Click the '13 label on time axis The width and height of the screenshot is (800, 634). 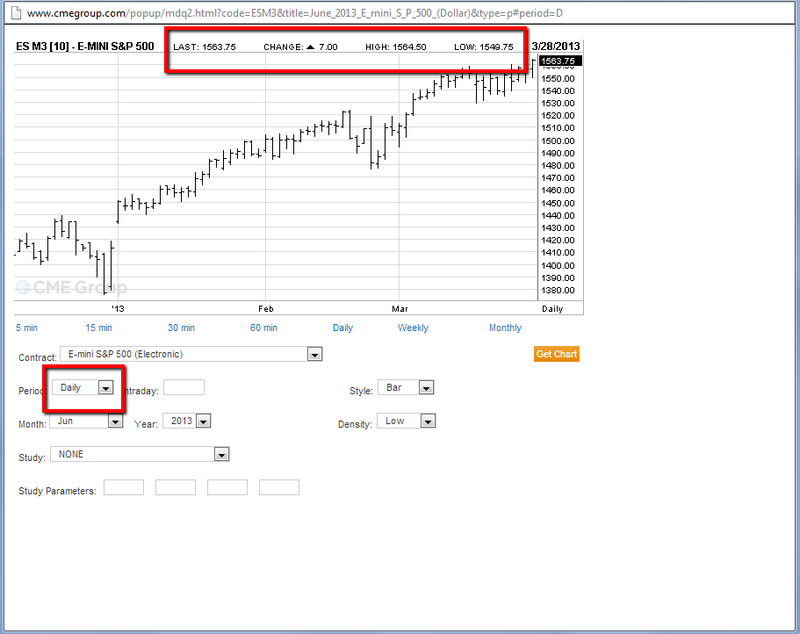coord(118,308)
